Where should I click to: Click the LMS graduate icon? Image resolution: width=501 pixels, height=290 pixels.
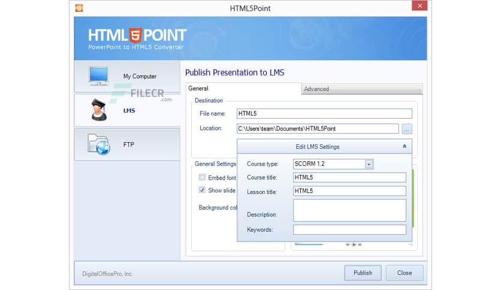coord(99,110)
